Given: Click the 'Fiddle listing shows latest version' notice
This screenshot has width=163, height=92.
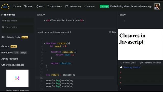Looking at the screenshot, I should 127,6.
